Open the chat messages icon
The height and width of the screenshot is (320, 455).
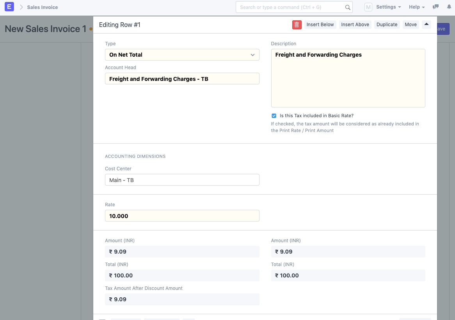point(435,7)
